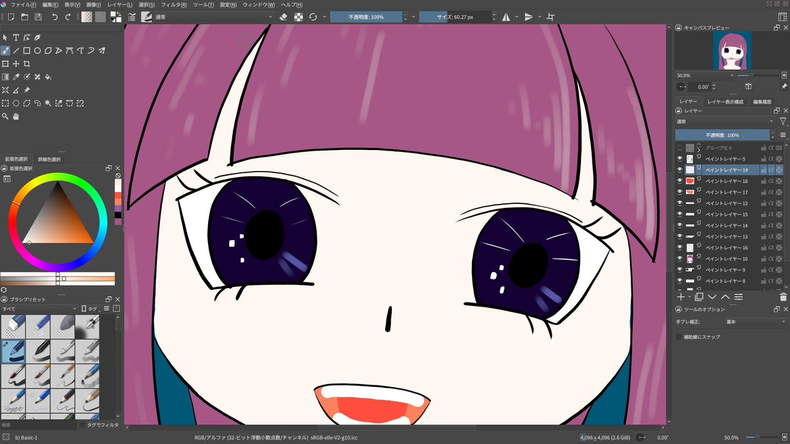Select the Freehand Brush tool
Image resolution: width=790 pixels, height=444 pixels.
pyautogui.click(x=5, y=50)
